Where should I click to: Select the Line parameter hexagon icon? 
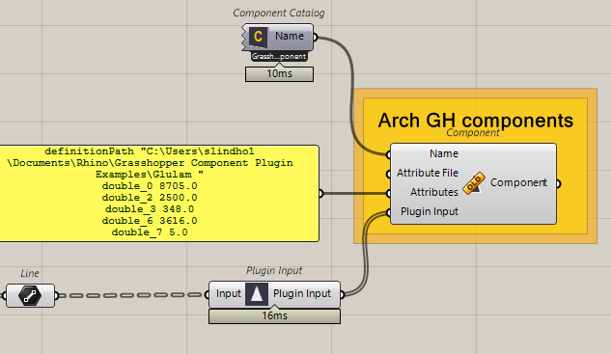(x=30, y=295)
